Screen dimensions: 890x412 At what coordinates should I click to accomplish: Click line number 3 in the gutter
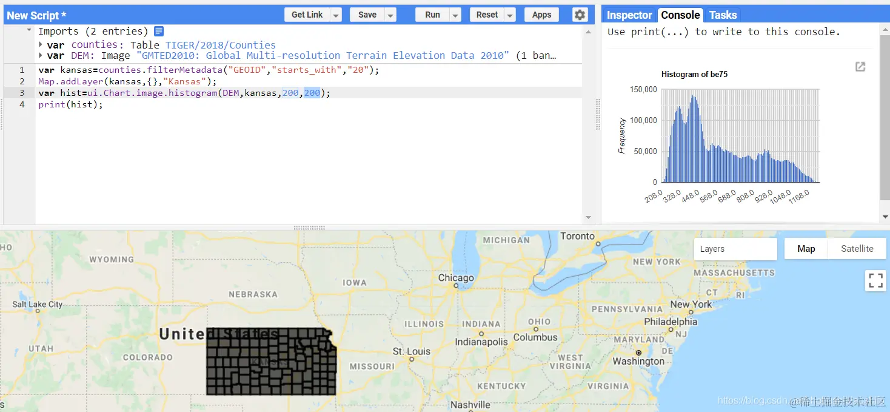(x=22, y=93)
